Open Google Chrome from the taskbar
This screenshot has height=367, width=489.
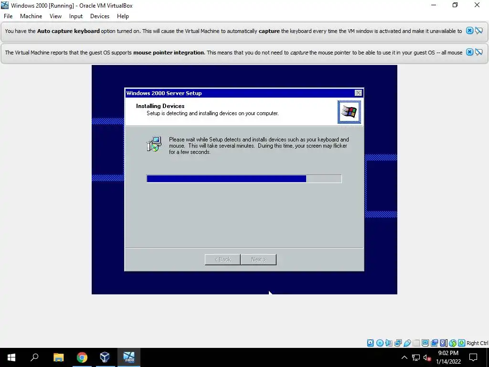pyautogui.click(x=82, y=357)
